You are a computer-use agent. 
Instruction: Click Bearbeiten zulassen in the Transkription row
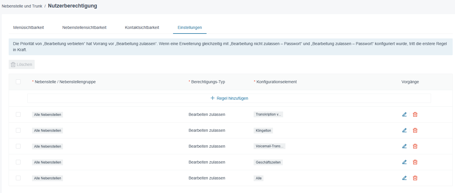pyautogui.click(x=207, y=114)
